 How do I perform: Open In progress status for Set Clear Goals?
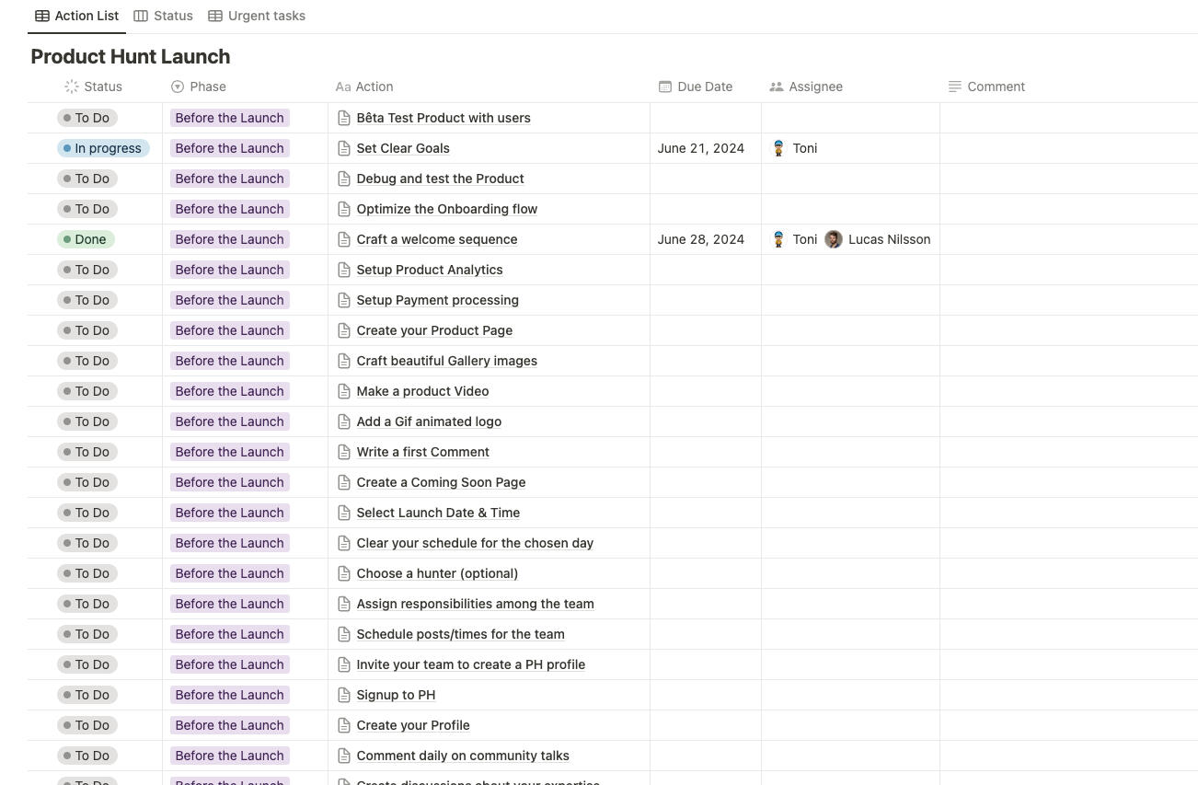(x=103, y=148)
